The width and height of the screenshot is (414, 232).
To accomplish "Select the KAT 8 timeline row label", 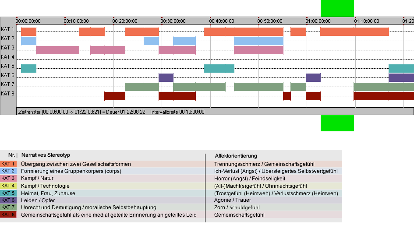I will pos(7,94).
